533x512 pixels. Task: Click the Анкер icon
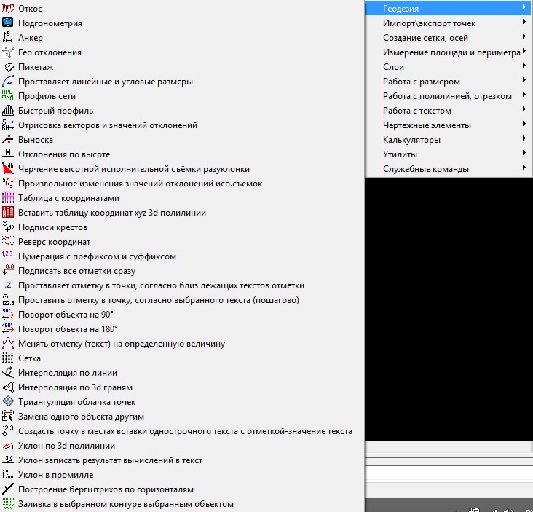(x=8, y=38)
